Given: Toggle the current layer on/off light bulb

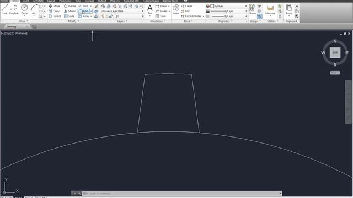Looking at the screenshot, I should click(103, 16).
